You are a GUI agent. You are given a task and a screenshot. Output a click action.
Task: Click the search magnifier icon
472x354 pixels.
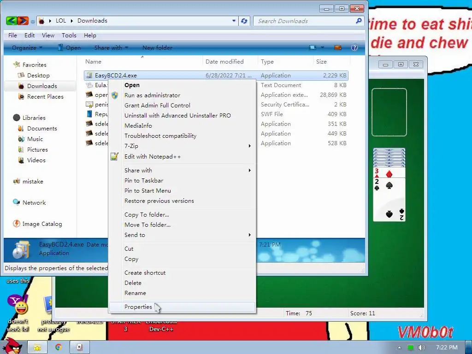point(359,21)
